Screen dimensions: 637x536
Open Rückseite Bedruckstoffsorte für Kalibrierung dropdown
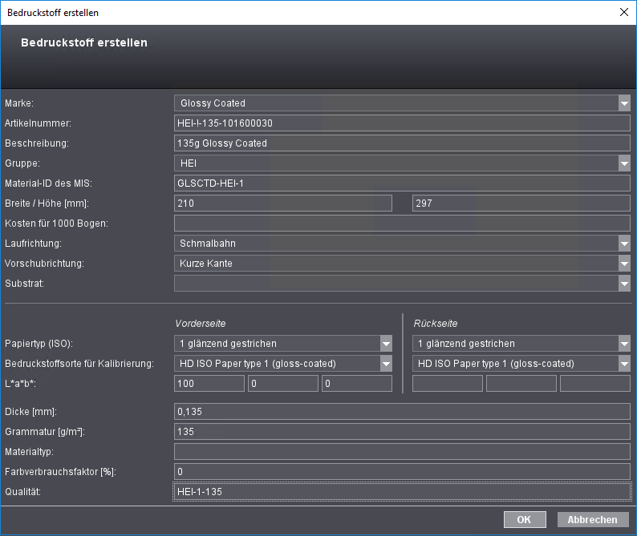pos(624,364)
